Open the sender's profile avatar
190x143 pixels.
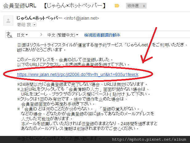pos(8,21)
